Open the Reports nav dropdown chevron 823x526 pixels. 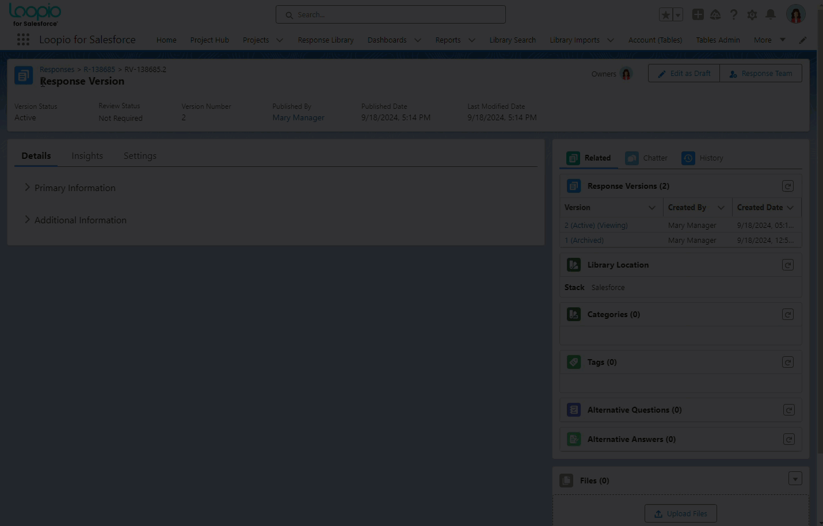[472, 40]
